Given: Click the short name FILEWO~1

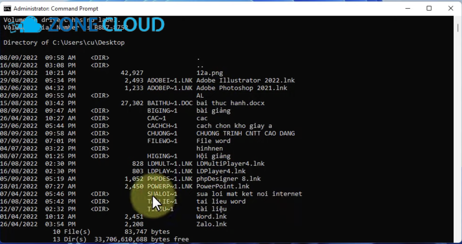Looking at the screenshot, I should [162, 141].
